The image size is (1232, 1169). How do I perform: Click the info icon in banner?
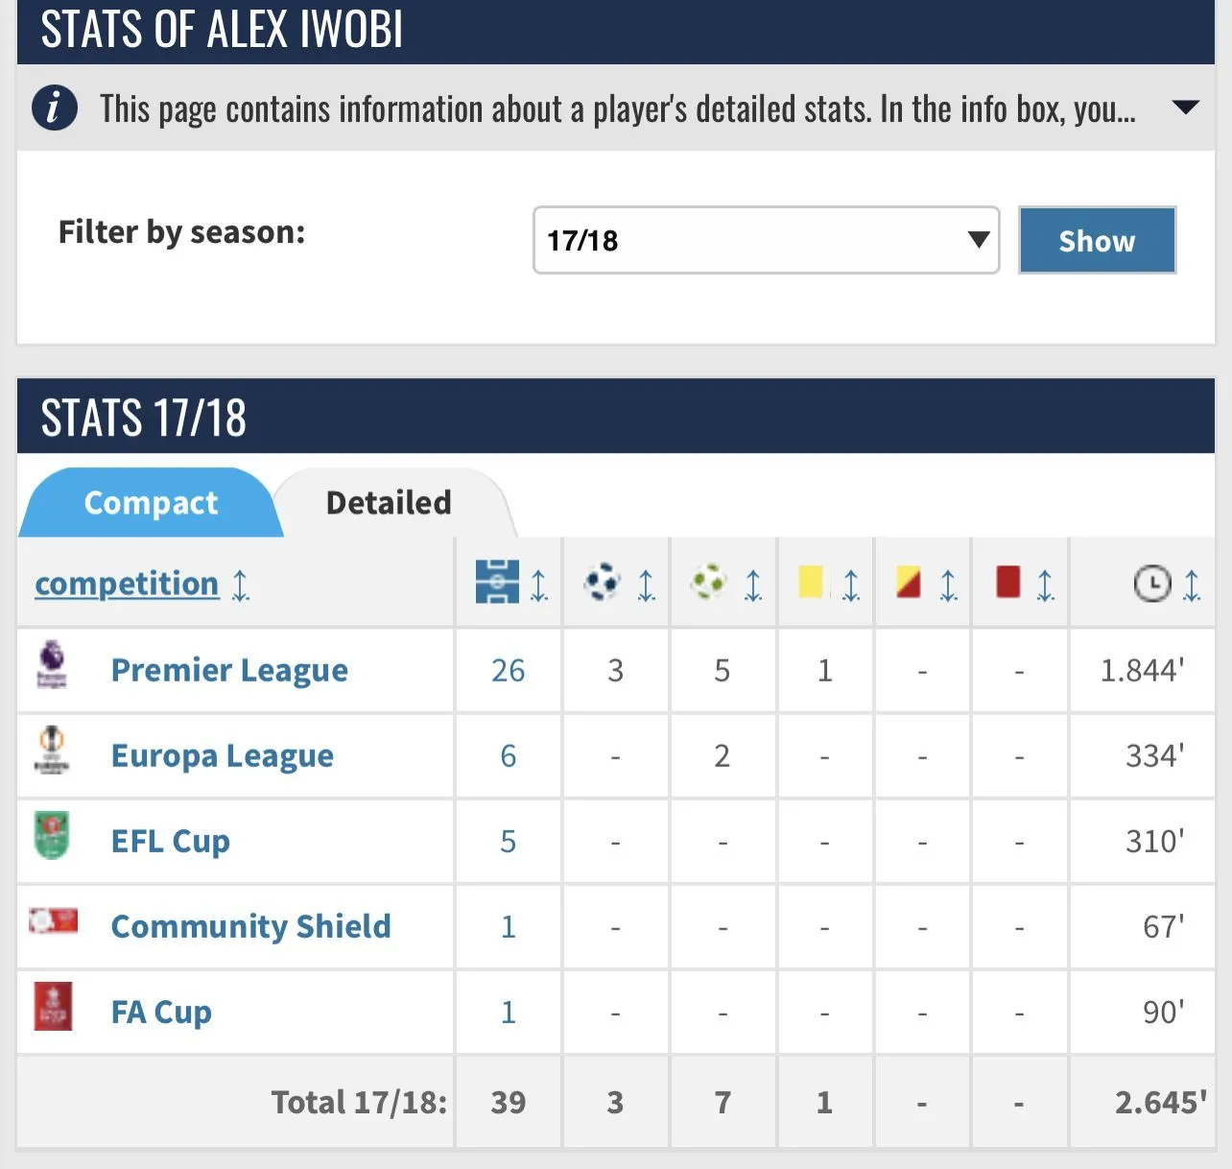(54, 107)
